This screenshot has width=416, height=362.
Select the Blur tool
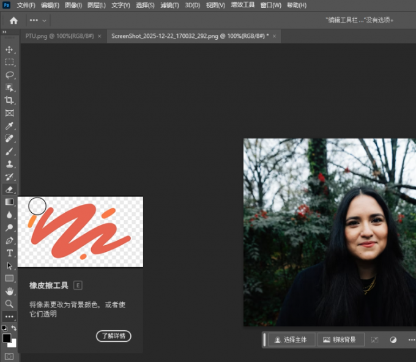(x=9, y=215)
